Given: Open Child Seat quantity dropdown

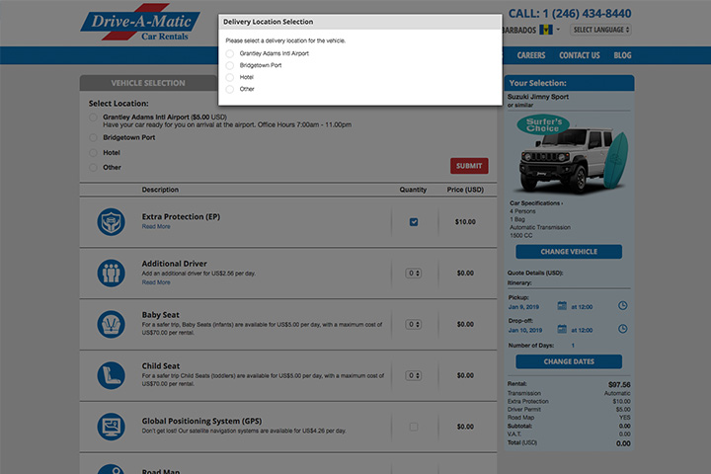Looking at the screenshot, I should [x=413, y=375].
